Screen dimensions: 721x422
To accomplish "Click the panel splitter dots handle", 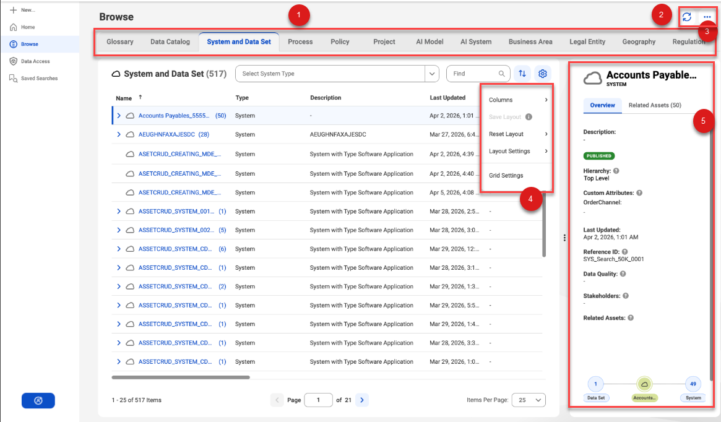I will [564, 238].
